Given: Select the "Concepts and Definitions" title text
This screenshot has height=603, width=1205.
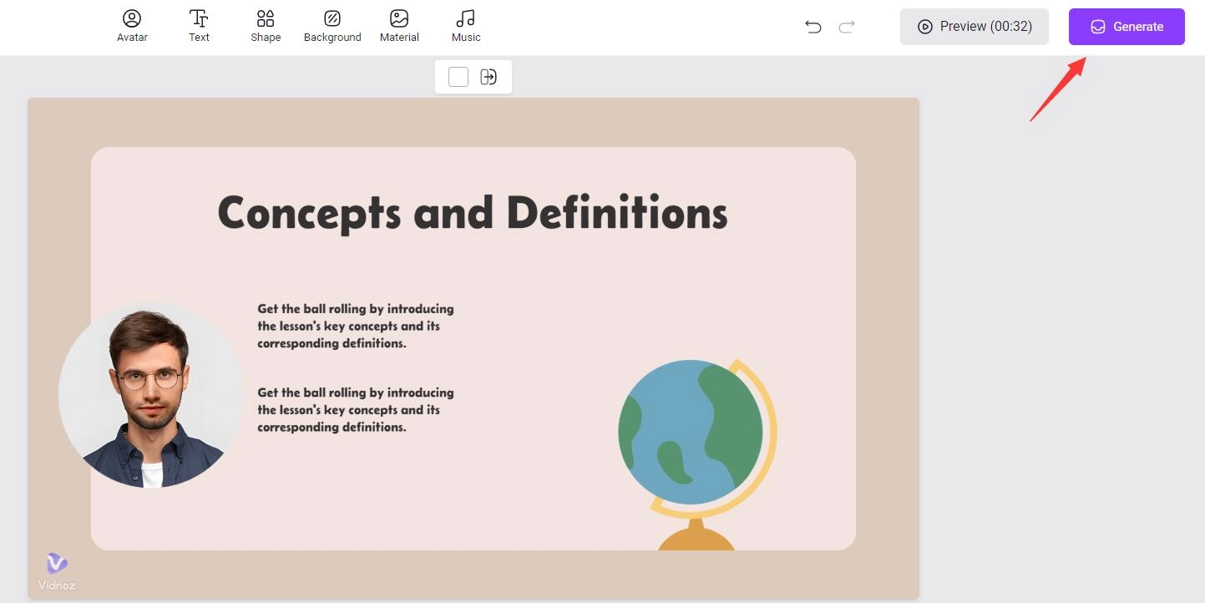Looking at the screenshot, I should 473,213.
